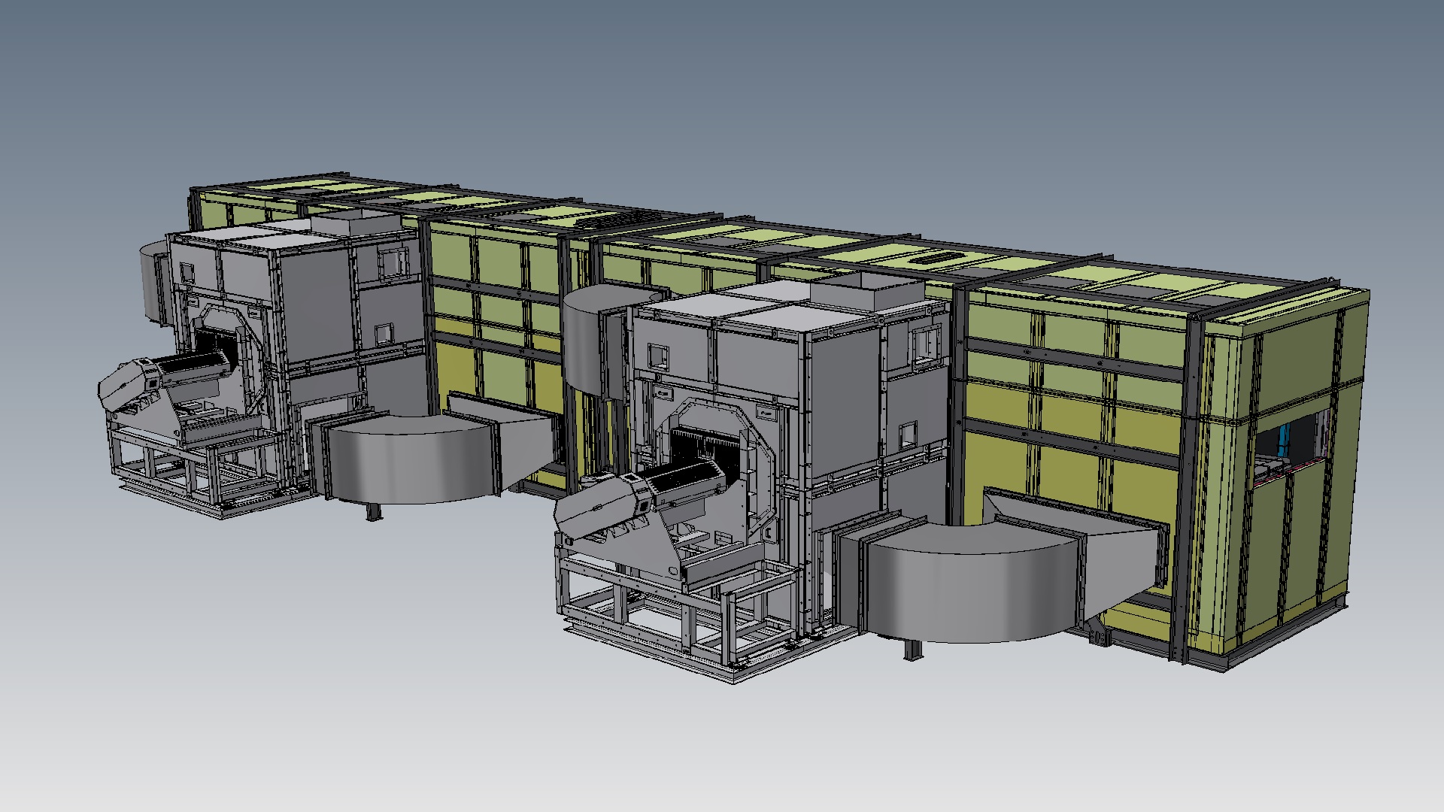The width and height of the screenshot is (1444, 812).
Task: Select the support leg under the left curved duct
Action: click(373, 511)
